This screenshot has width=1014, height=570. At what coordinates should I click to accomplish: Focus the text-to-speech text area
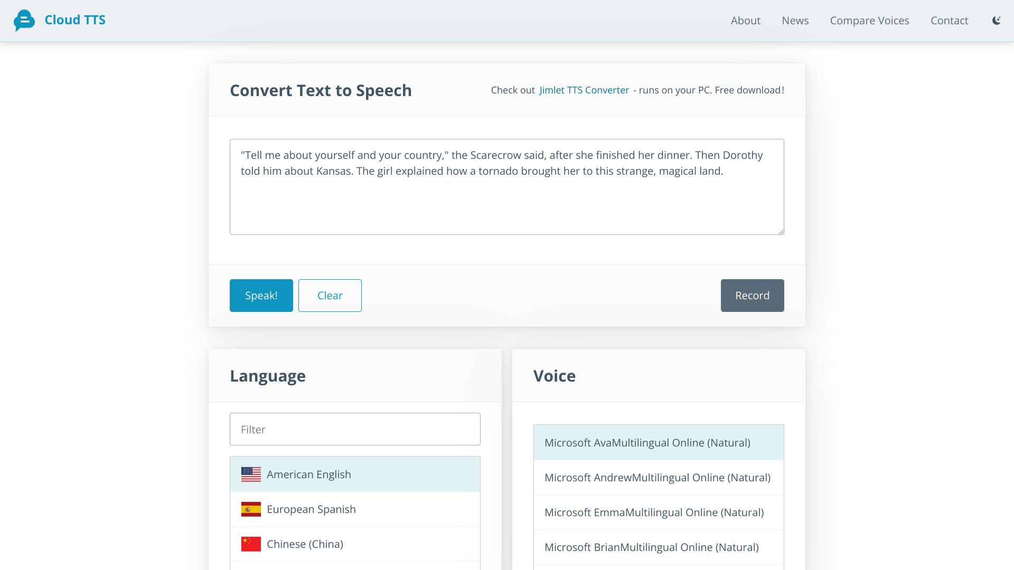(x=507, y=187)
